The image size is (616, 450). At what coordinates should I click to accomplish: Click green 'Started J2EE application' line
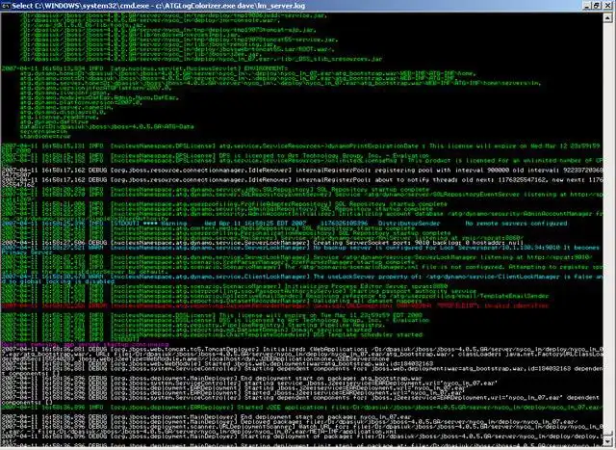(302, 408)
